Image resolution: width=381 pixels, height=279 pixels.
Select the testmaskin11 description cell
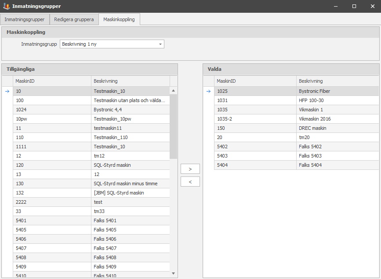(131, 128)
